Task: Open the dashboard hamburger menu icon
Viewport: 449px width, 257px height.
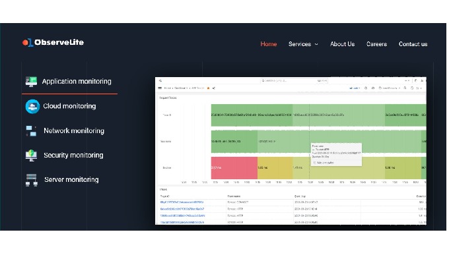Action: click(x=160, y=88)
